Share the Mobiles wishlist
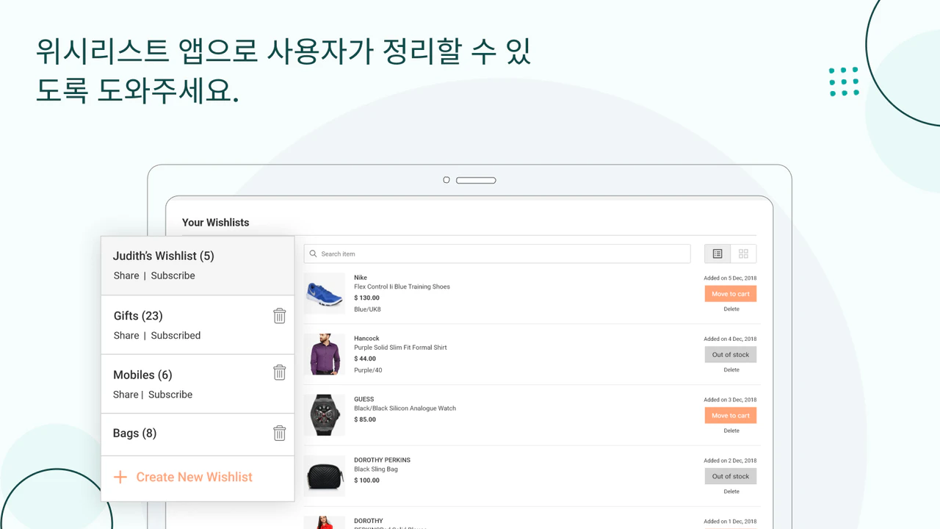The image size is (940, 529). 126,395
